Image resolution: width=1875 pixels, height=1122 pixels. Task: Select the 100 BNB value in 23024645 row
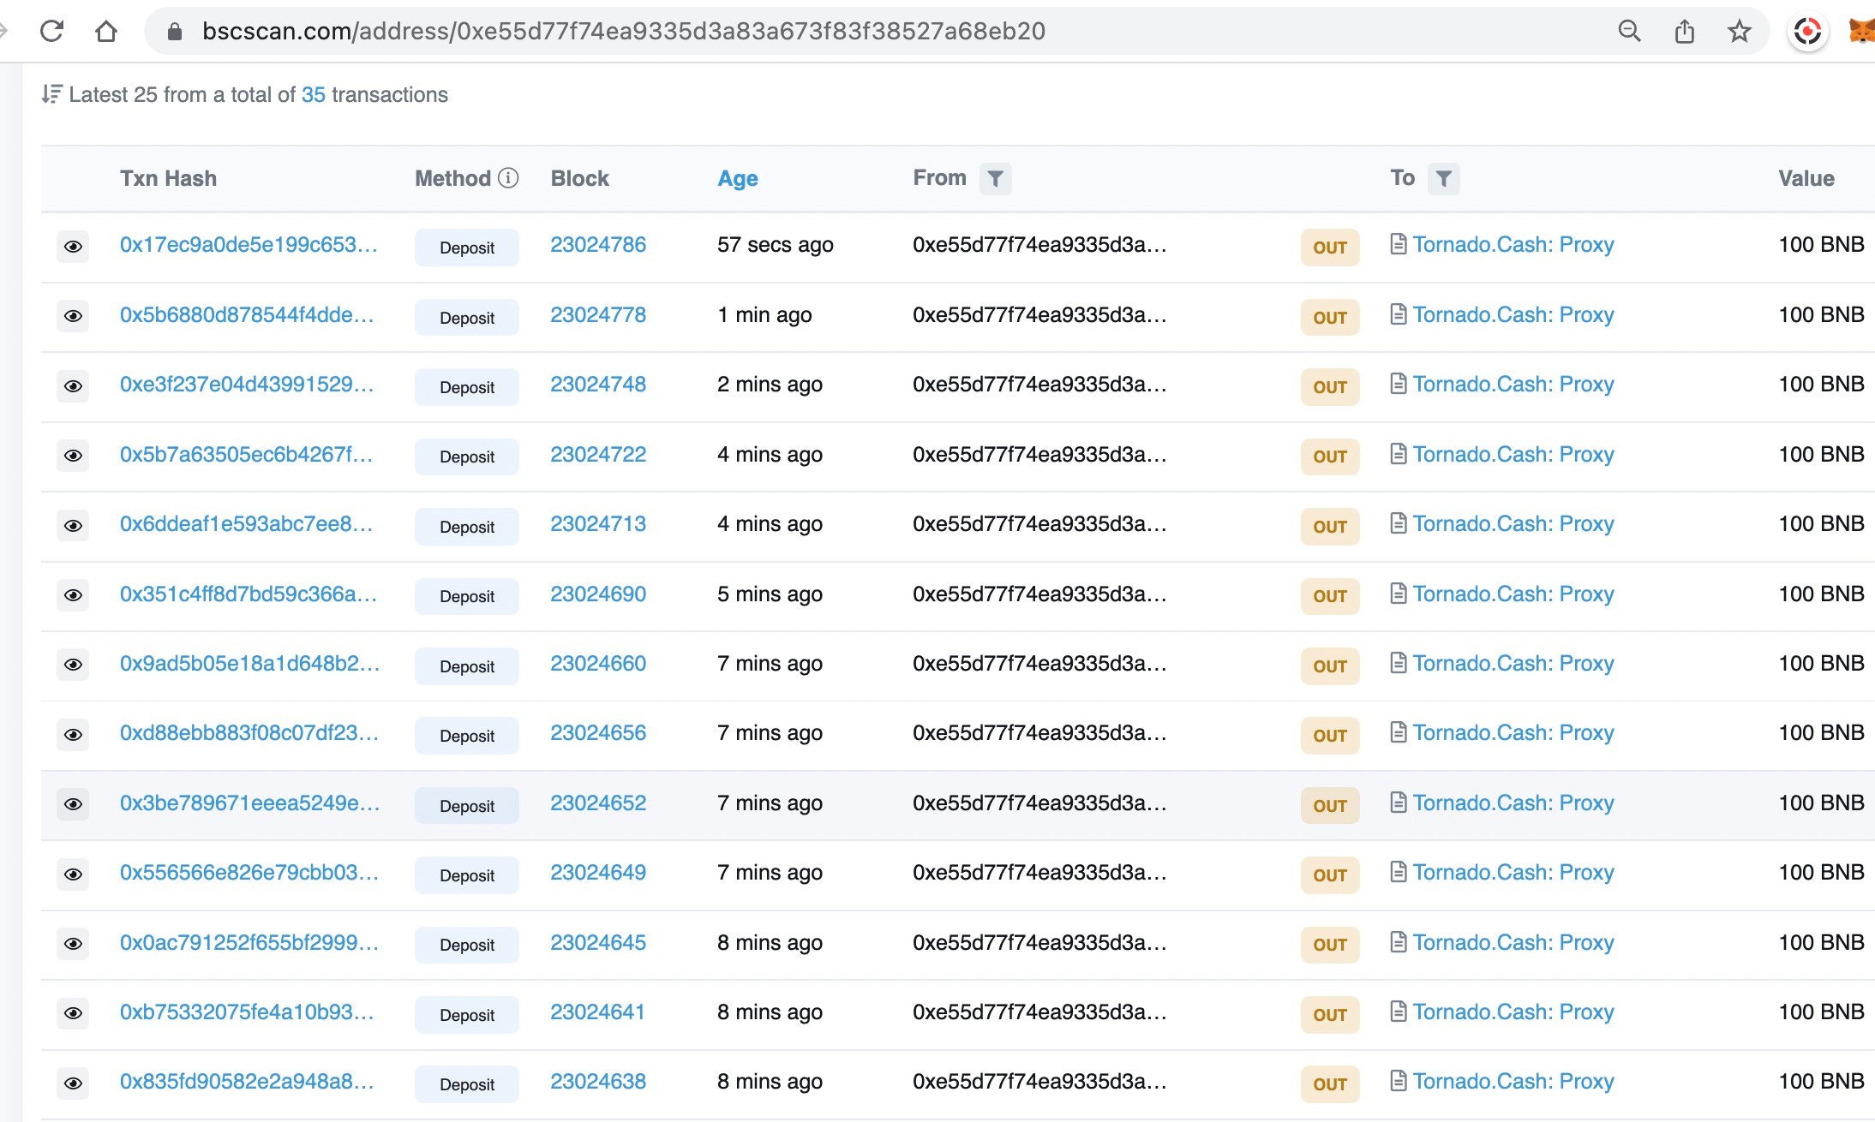click(x=1821, y=942)
